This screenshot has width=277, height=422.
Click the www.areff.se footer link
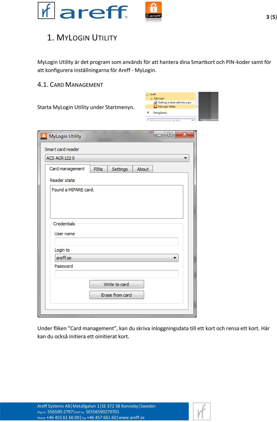pos(132,417)
